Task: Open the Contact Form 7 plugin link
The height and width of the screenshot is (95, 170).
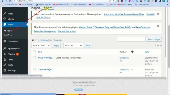Action: pos(86,27)
